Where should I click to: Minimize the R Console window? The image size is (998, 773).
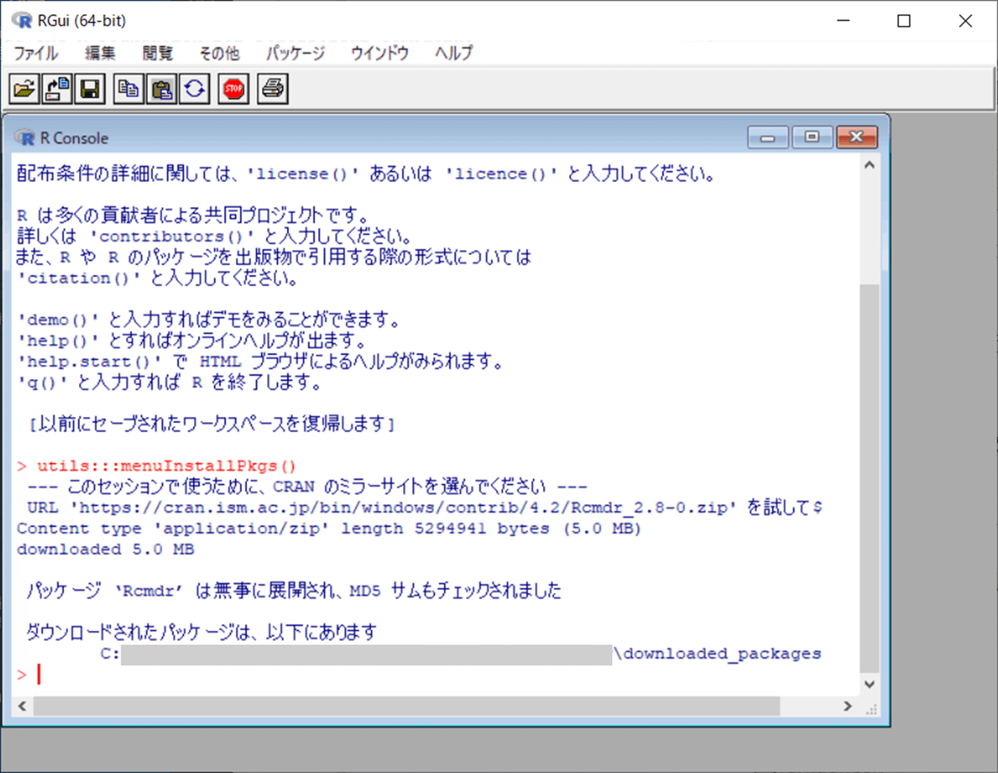[x=768, y=137]
